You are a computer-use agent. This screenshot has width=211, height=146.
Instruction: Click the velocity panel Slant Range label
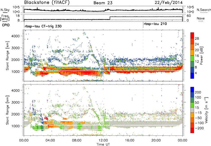point(7,110)
